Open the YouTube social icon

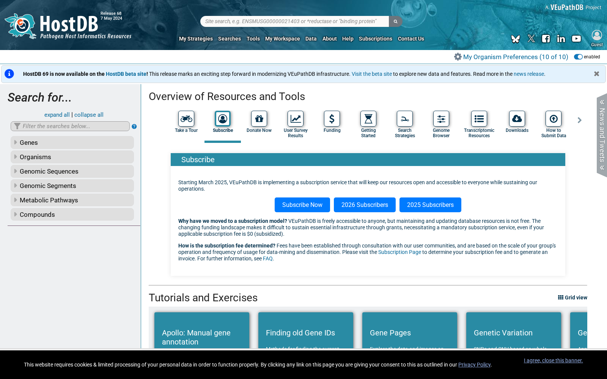pos(576,39)
